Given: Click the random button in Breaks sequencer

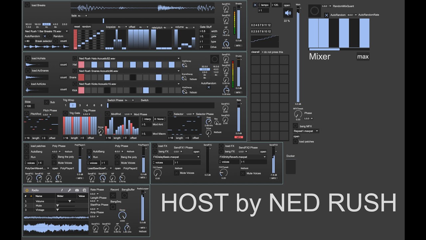Looking at the screenshot, I should [87, 27].
